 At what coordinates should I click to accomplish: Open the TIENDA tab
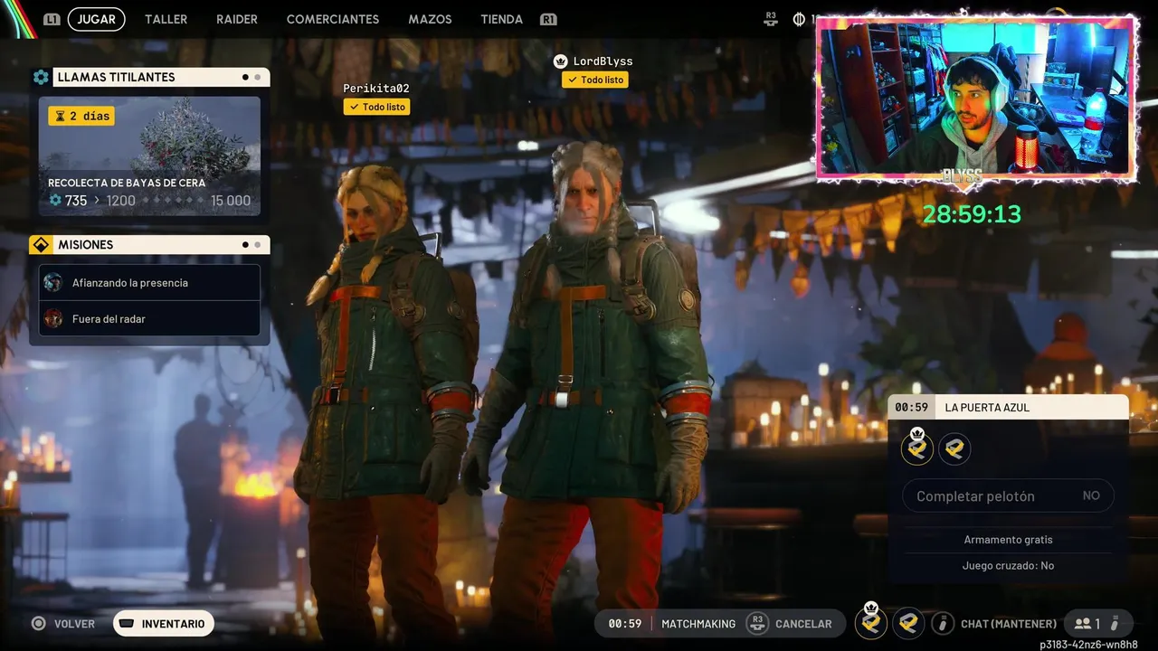[x=501, y=19]
